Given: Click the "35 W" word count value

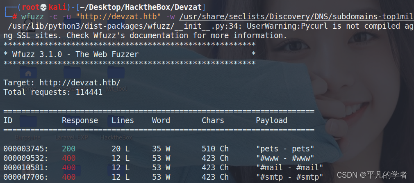Looking at the screenshot, I should pos(162,149).
